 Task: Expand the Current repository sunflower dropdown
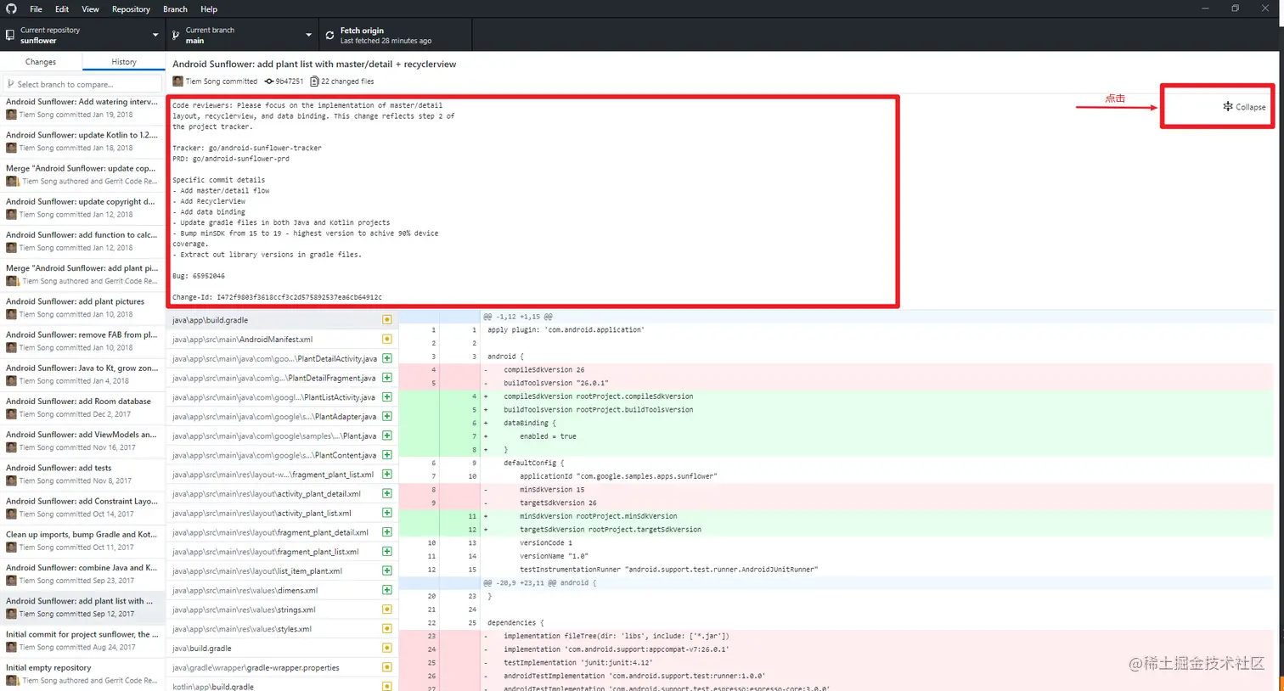(82, 35)
